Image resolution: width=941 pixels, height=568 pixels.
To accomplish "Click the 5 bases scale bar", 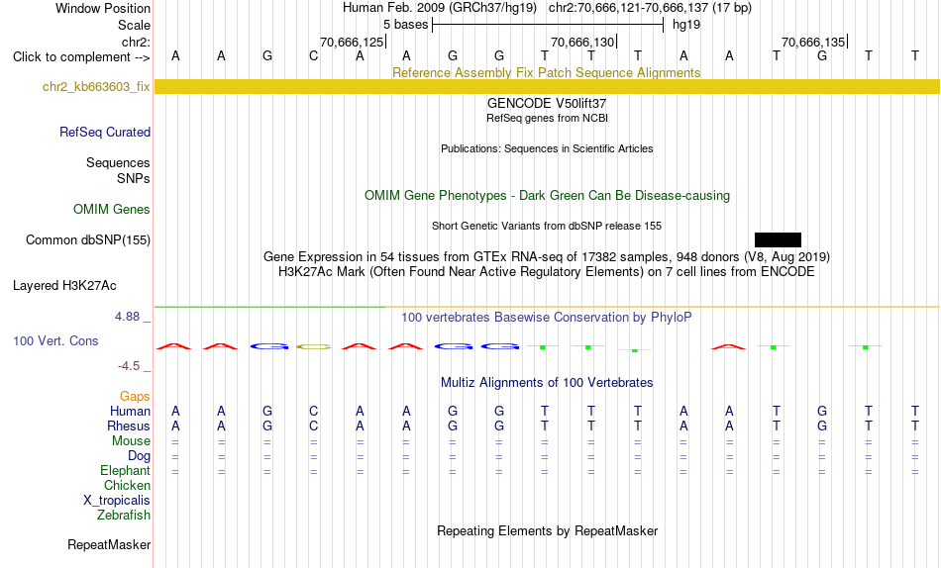I will 548,25.
